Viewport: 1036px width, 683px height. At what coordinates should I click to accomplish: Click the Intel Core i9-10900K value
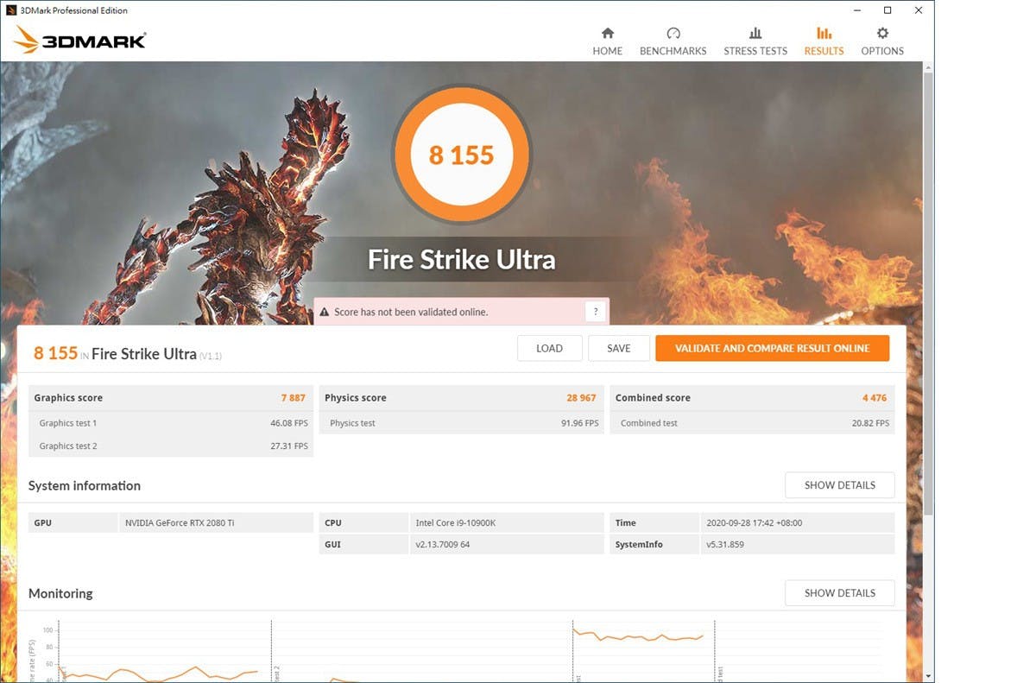coord(457,522)
